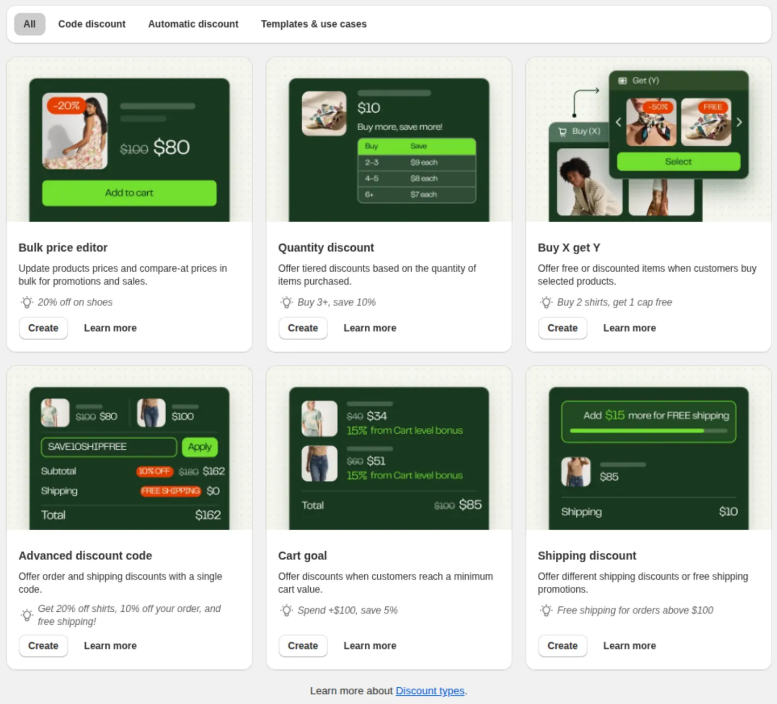Click the 'Advanced discount code' heading
Screen dimensions: 777x704
85,556
